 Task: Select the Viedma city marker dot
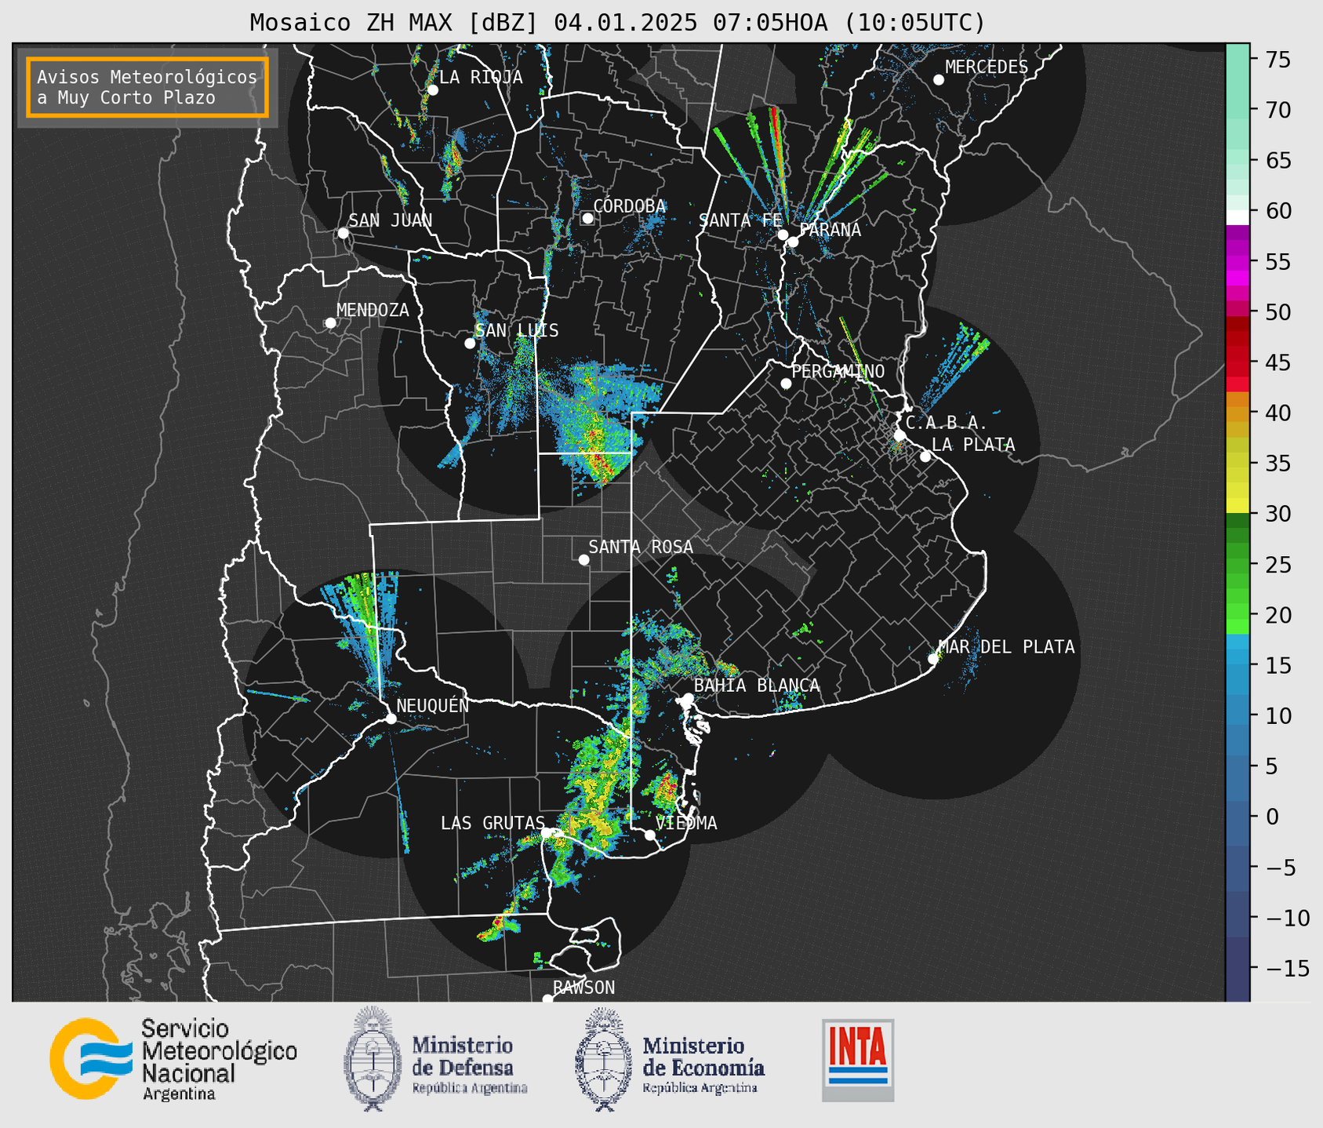tap(649, 835)
